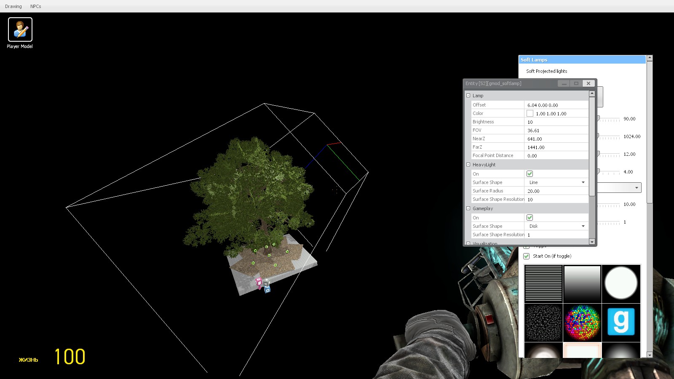Click the slider track beside value 12.00

click(609, 155)
